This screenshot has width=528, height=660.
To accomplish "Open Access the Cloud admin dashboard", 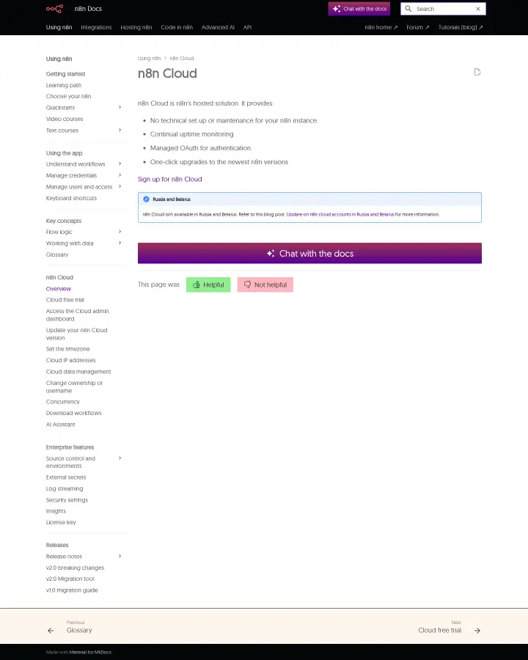I will click(x=78, y=315).
